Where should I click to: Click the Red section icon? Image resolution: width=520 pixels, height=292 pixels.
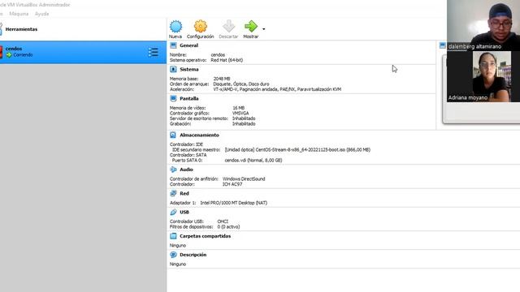click(173, 193)
